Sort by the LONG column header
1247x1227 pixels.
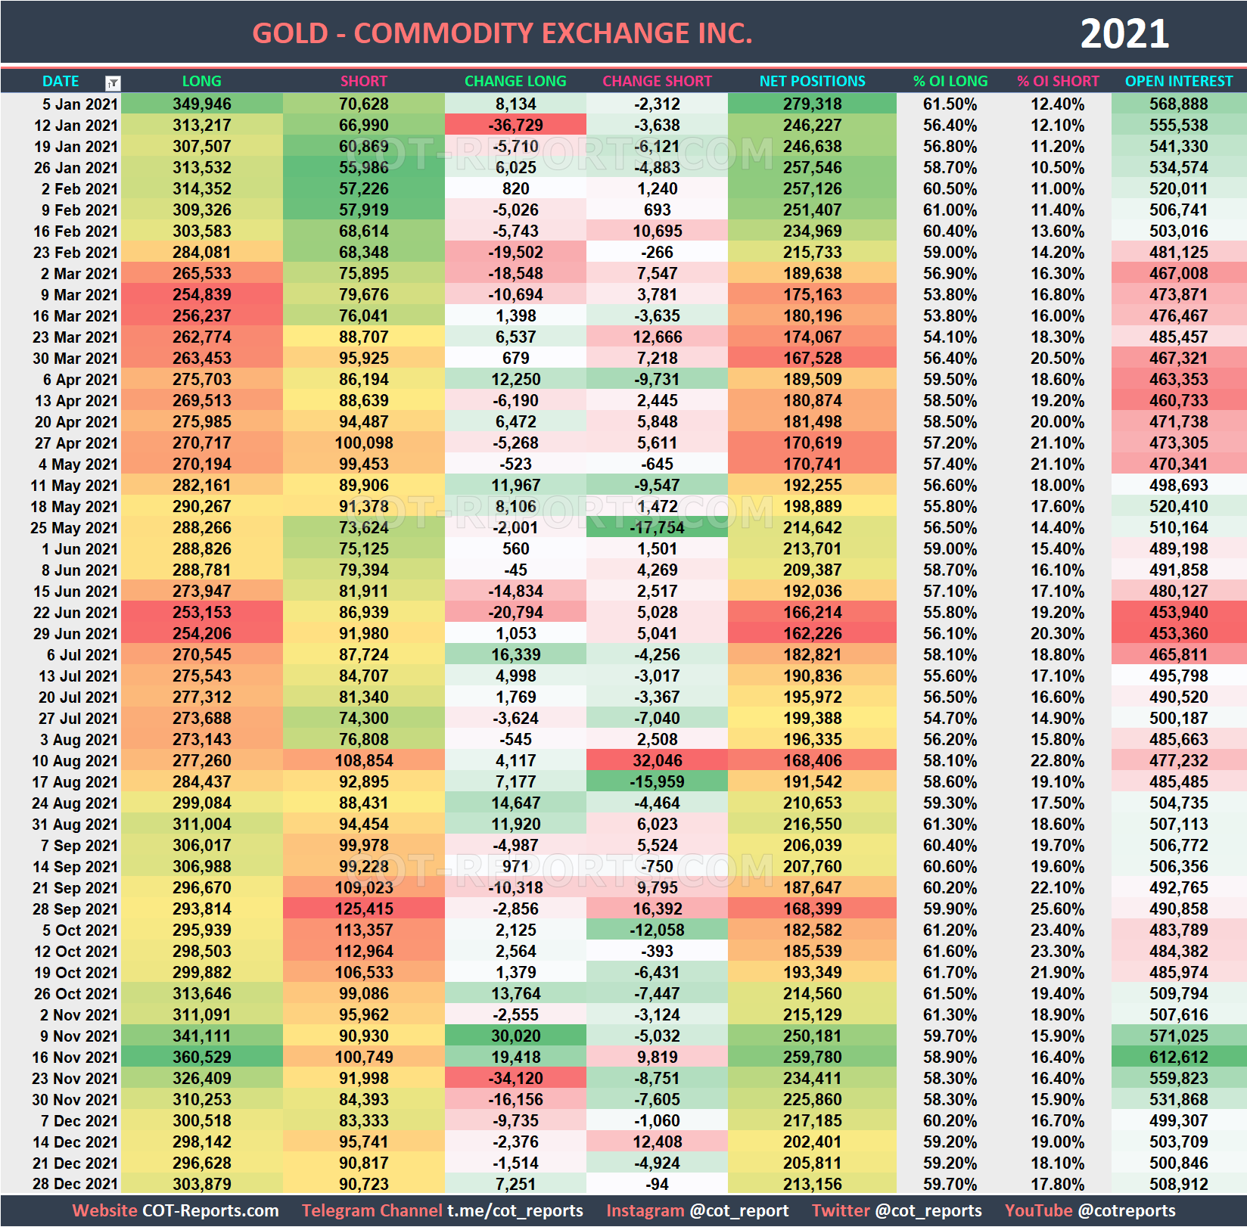click(201, 81)
